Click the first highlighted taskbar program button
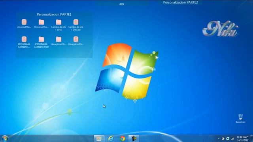 pos(99,138)
